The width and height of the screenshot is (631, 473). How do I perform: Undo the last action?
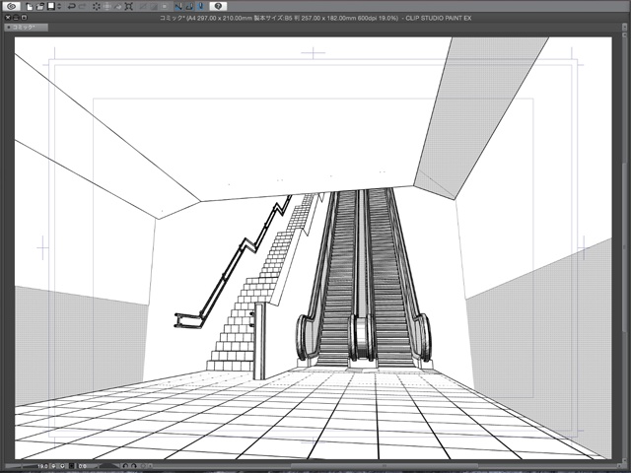click(x=72, y=7)
